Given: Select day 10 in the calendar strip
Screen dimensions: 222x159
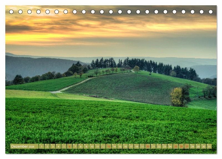Looking at the screenshot, I should tap(92, 146).
